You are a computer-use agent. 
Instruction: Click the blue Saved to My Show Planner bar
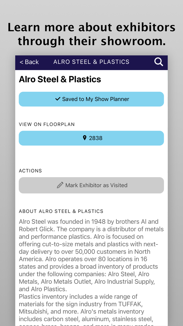tap(91, 99)
